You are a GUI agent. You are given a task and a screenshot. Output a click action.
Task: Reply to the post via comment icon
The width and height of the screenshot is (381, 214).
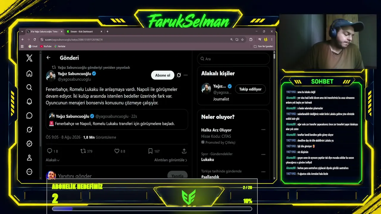coord(50,151)
